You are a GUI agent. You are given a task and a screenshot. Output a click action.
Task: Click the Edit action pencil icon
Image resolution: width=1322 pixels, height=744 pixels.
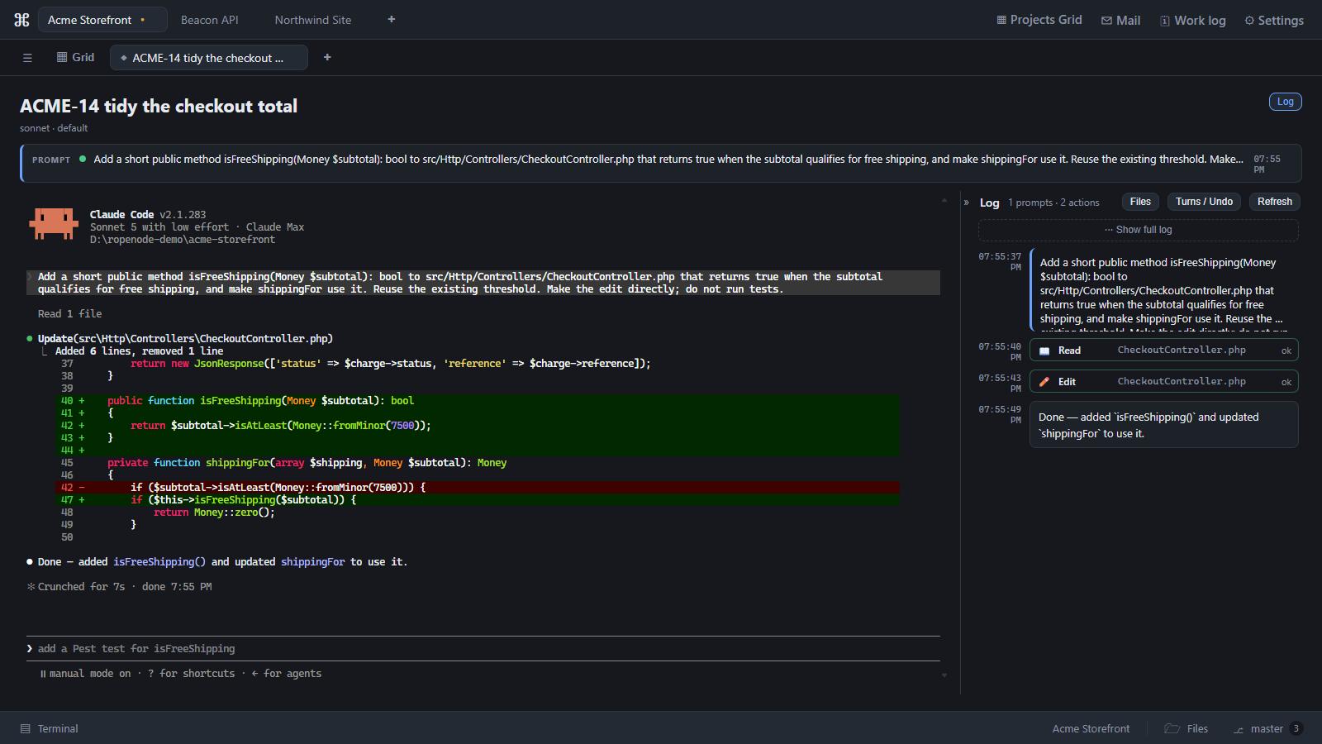click(x=1044, y=382)
